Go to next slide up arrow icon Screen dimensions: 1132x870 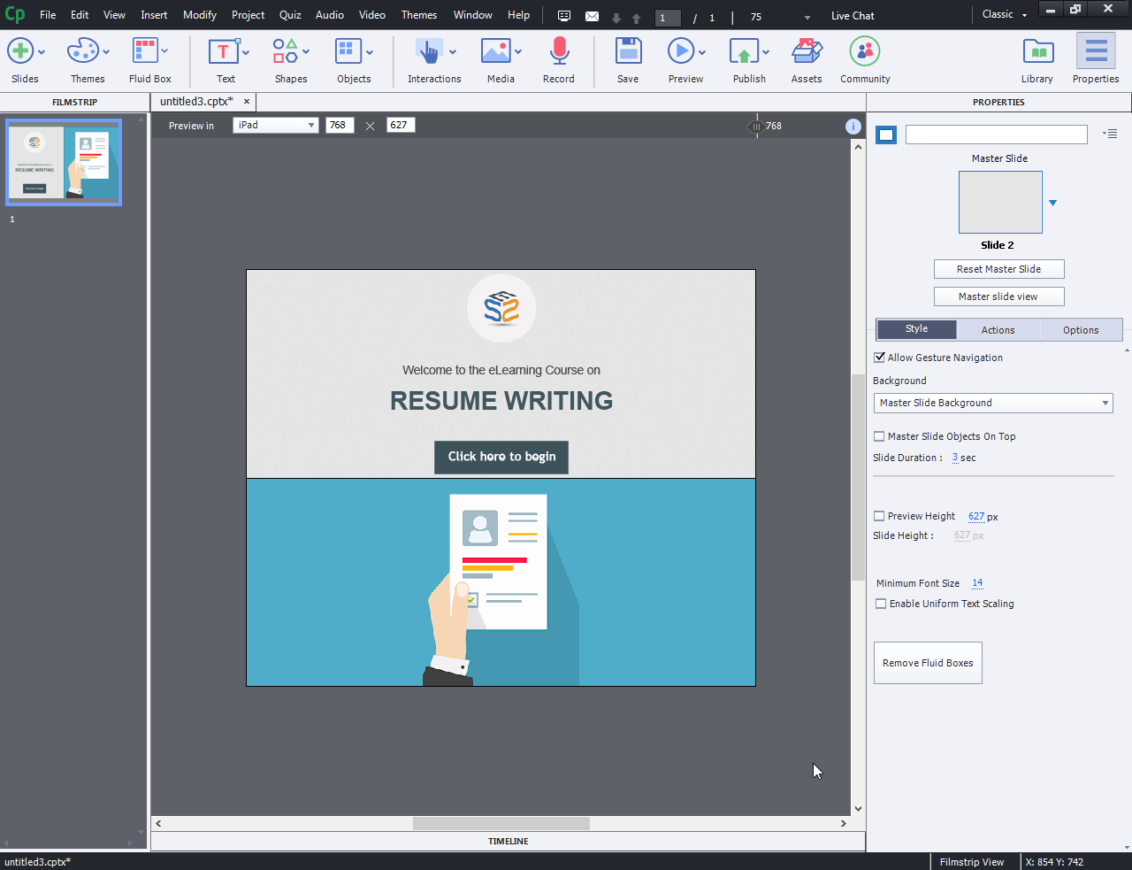pyautogui.click(x=636, y=18)
